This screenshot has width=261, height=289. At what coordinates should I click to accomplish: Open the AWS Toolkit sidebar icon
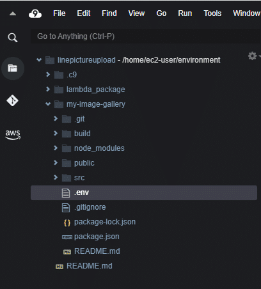(13, 135)
